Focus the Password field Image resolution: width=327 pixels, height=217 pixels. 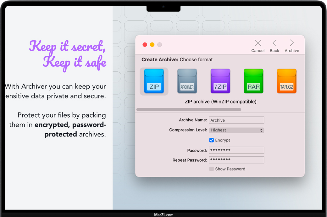236,150
